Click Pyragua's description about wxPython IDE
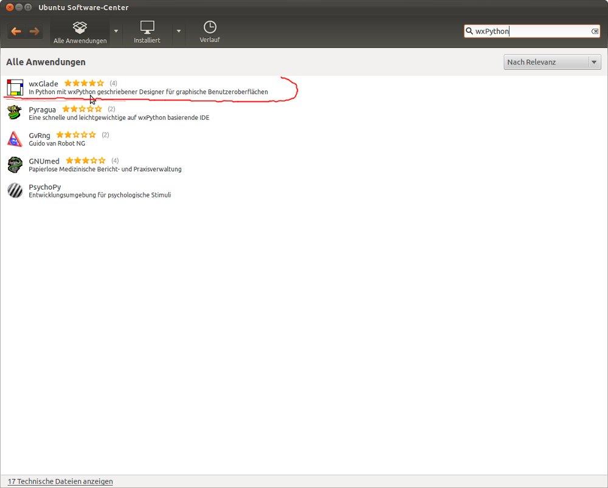608x488 pixels. click(119, 118)
